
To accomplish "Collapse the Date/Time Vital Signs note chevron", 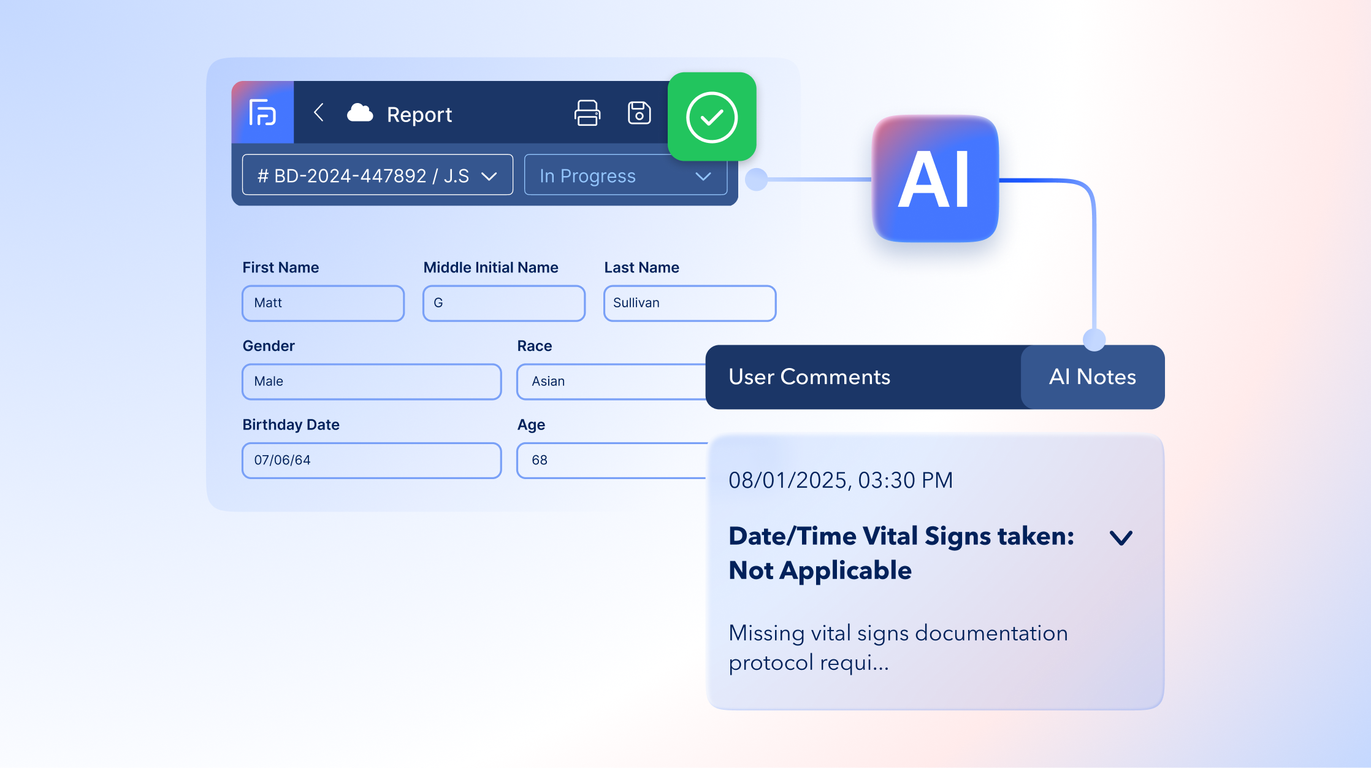I will click(x=1121, y=538).
